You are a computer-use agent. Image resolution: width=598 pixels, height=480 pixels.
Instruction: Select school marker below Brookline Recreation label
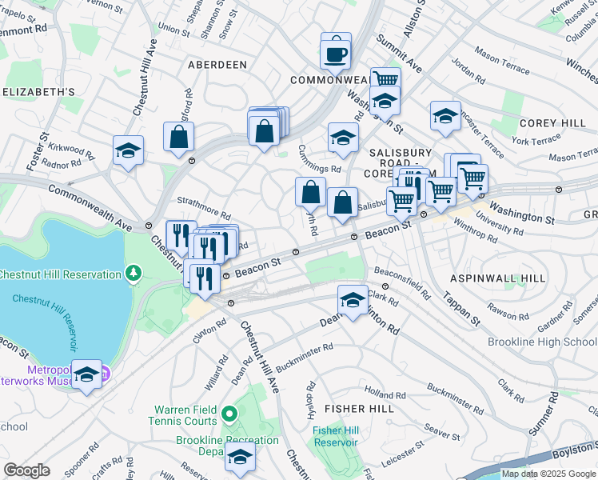click(240, 458)
